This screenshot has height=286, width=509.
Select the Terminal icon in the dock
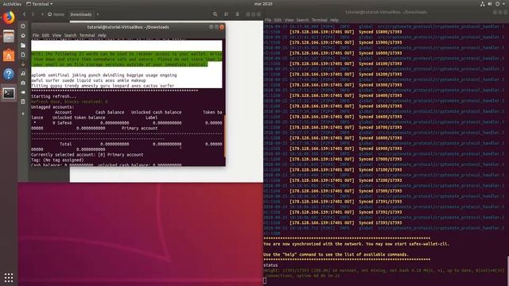(9, 94)
